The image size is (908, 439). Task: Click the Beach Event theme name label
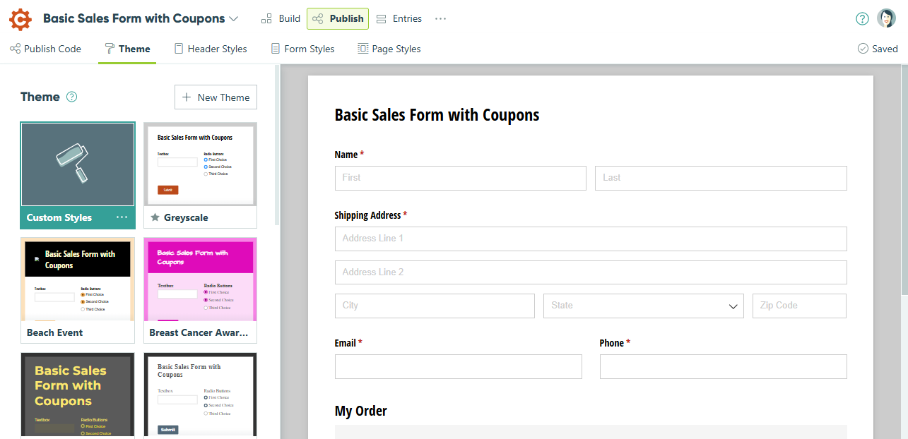[x=55, y=332]
